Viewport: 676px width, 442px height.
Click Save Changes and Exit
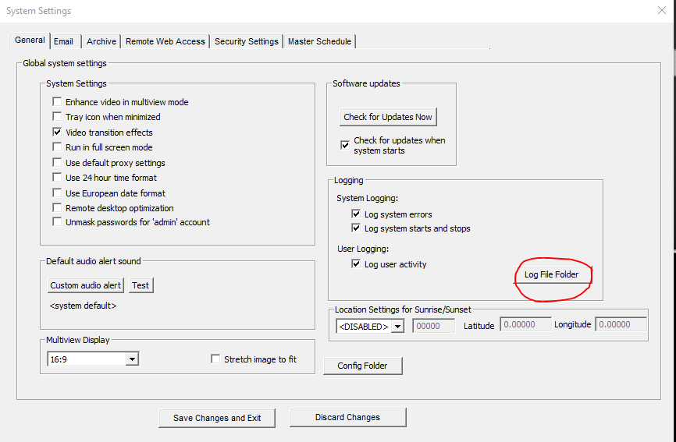pos(217,418)
